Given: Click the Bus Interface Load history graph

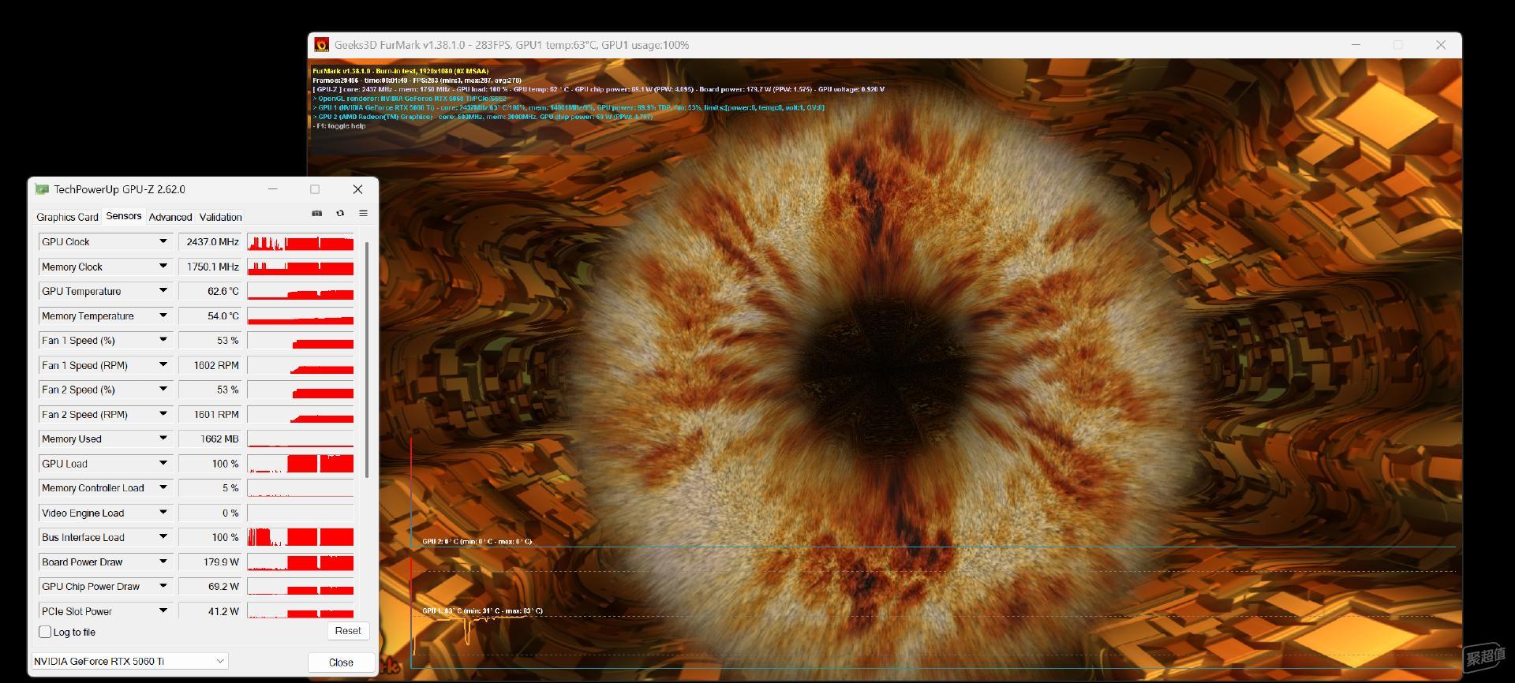Looking at the screenshot, I should click(x=301, y=537).
